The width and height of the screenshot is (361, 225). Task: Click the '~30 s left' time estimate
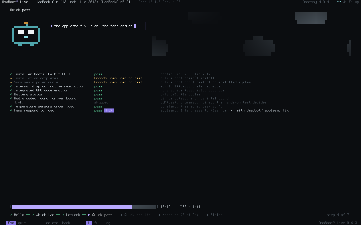[191, 207]
